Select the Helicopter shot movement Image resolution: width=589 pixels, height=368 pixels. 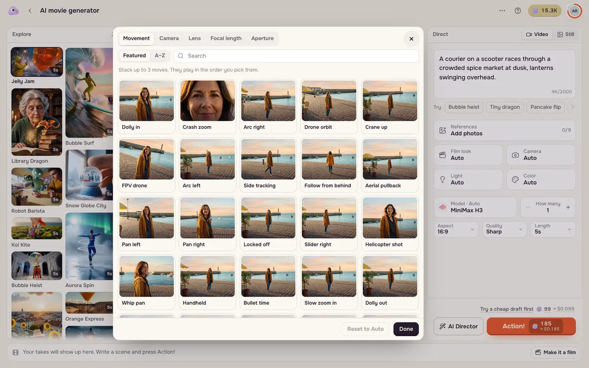[x=390, y=224]
